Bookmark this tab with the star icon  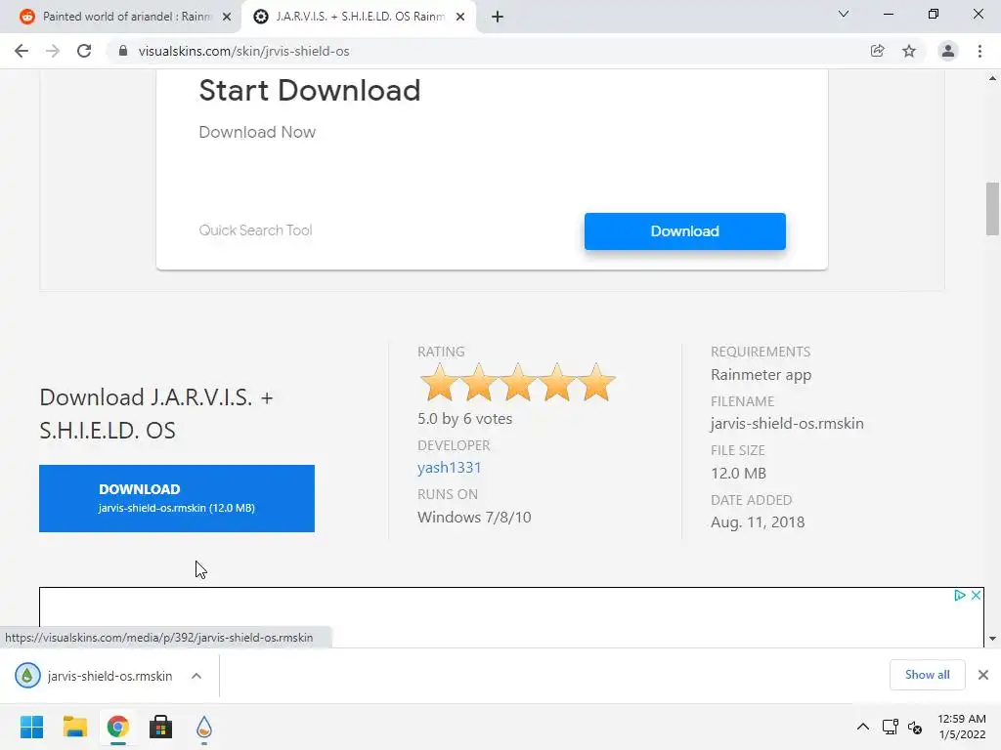pos(909,51)
